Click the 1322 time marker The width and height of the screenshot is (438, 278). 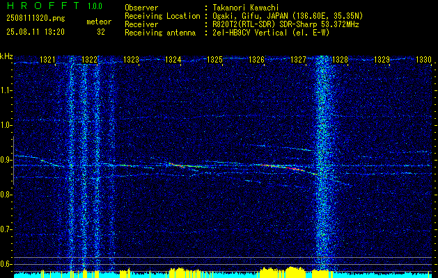(89, 59)
